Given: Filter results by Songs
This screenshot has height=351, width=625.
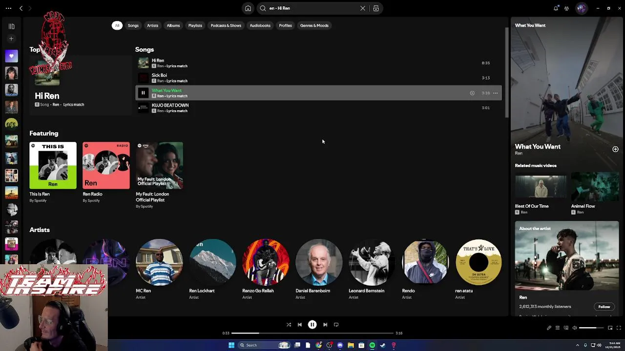Looking at the screenshot, I should pyautogui.click(x=133, y=25).
